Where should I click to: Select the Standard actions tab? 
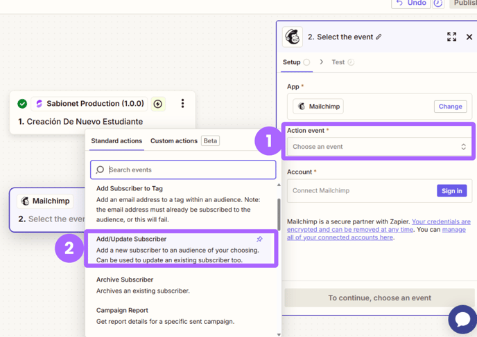(116, 141)
